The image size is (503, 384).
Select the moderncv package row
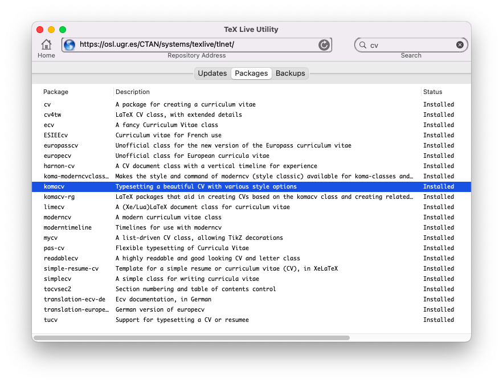click(x=252, y=218)
